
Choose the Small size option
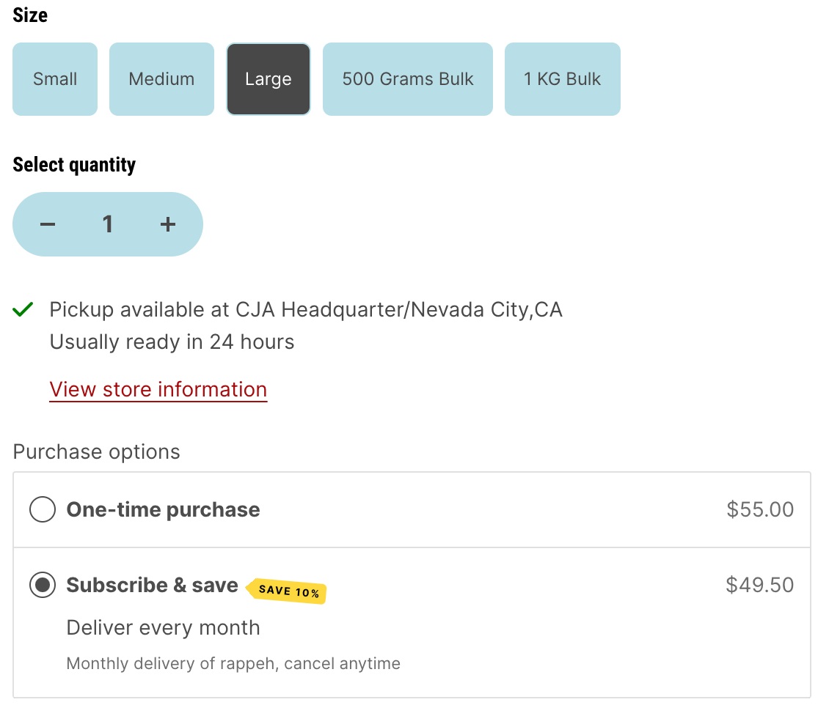[55, 79]
